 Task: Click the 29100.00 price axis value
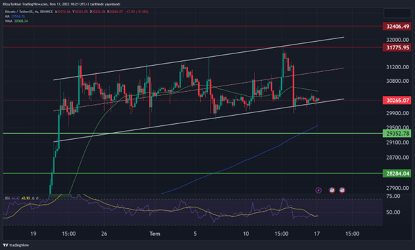[x=397, y=142]
